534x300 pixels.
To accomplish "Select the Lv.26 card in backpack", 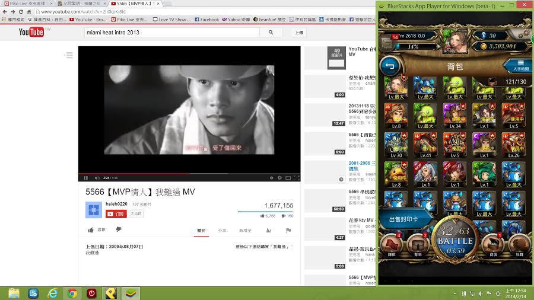I will [514, 145].
